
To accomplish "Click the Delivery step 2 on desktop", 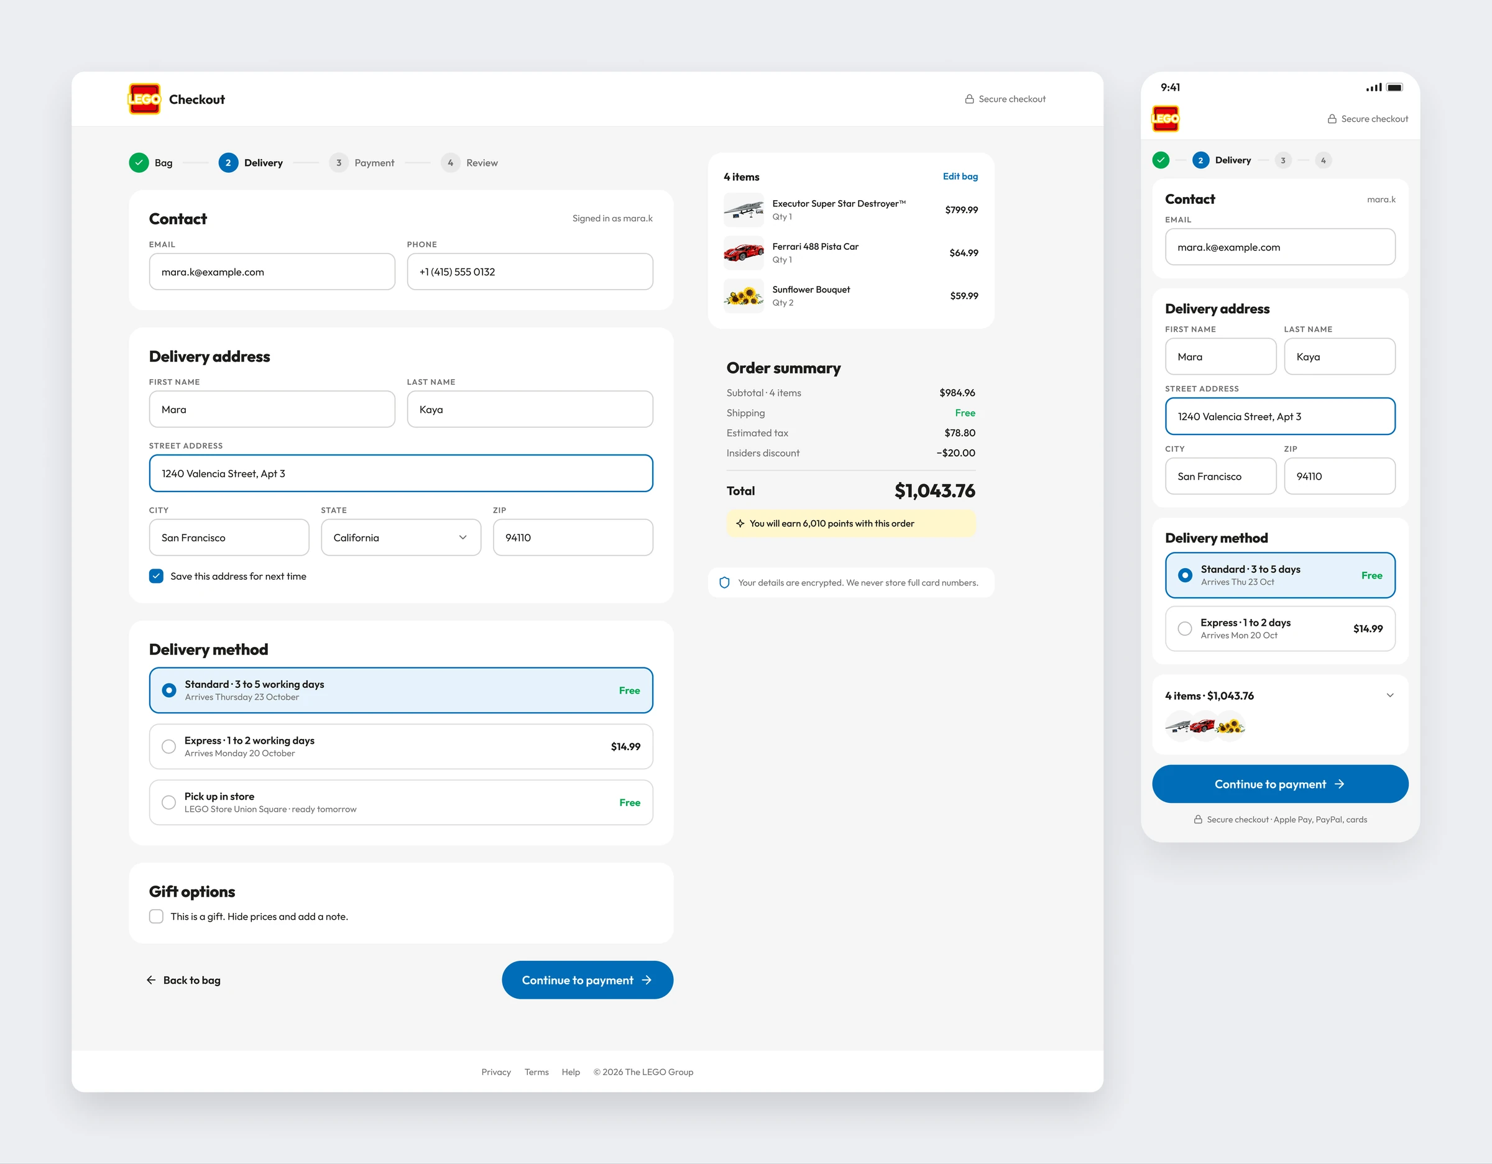I will tap(251, 163).
